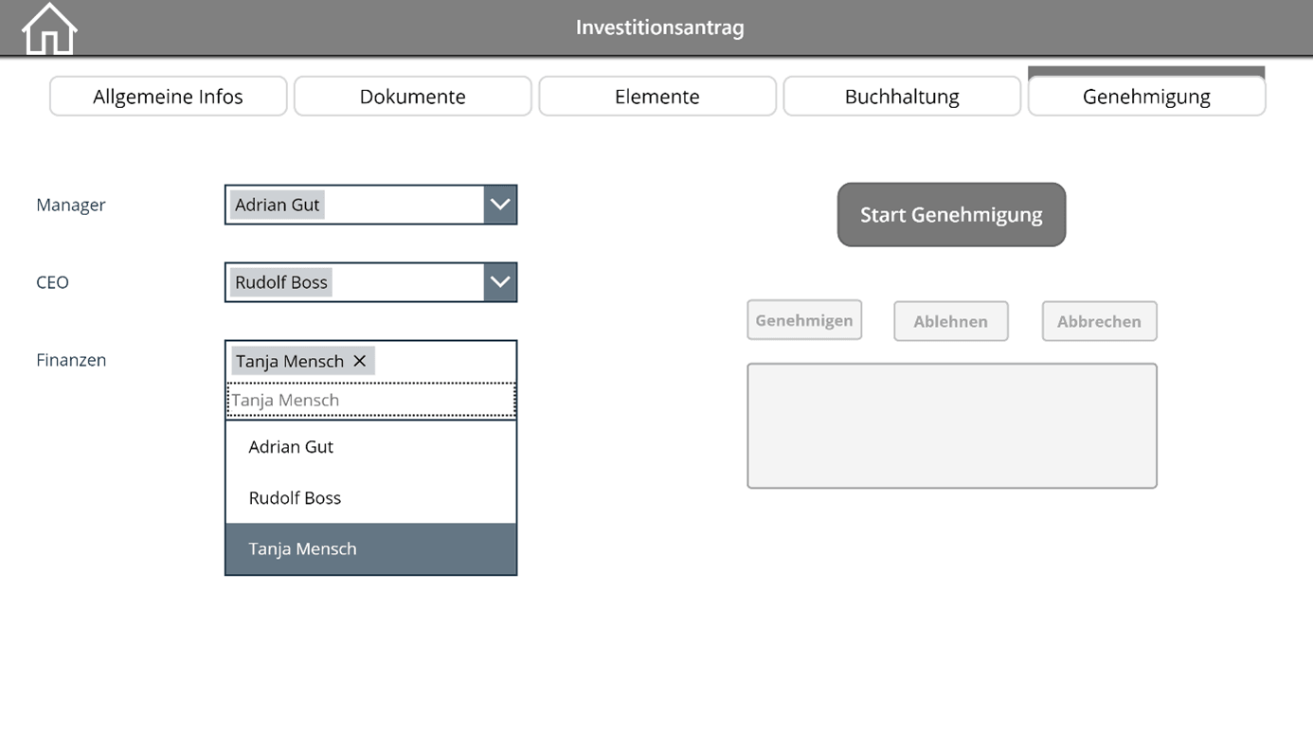The height and width of the screenshot is (735, 1313).
Task: Go to the home screen icon
Action: tap(49, 28)
